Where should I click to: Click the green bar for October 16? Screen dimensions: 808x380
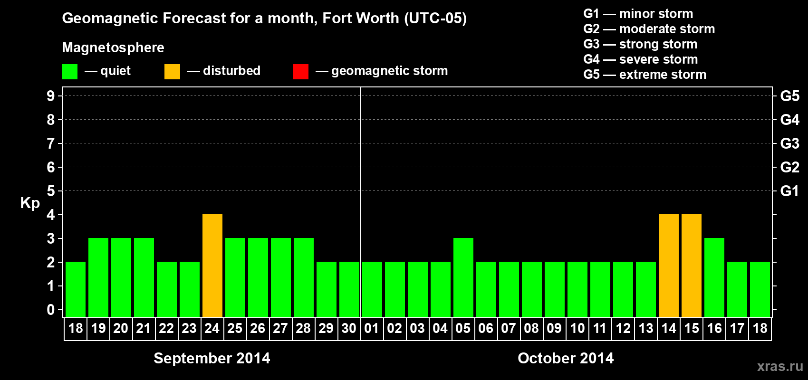[714, 278]
